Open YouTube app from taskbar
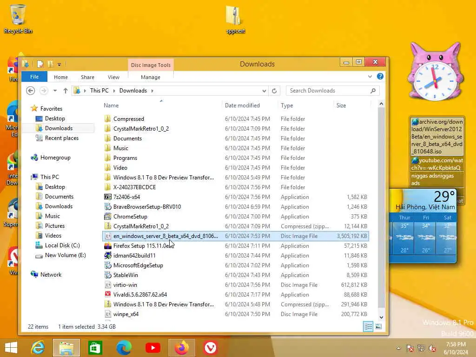The image size is (476, 357). 152,348
